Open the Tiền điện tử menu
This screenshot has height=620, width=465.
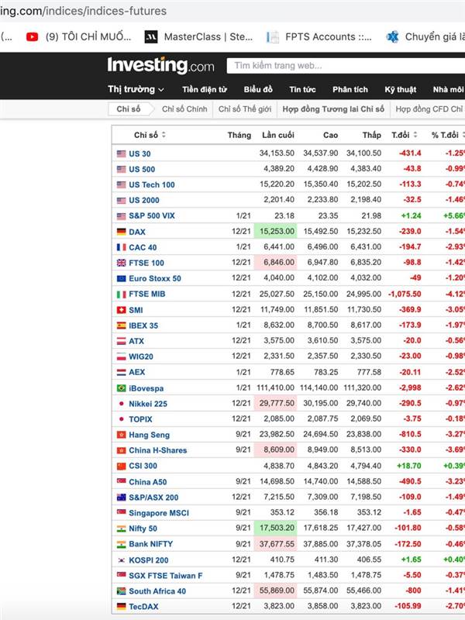point(205,89)
